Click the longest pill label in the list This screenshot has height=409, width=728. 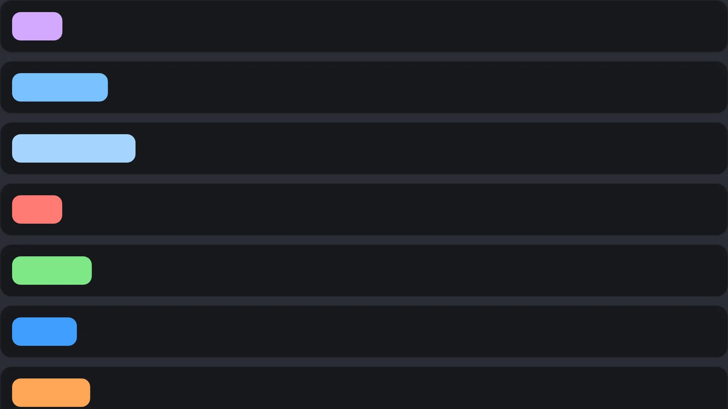[74, 148]
